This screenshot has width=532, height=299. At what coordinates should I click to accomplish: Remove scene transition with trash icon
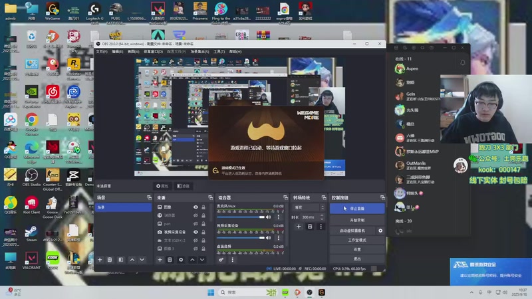click(310, 227)
